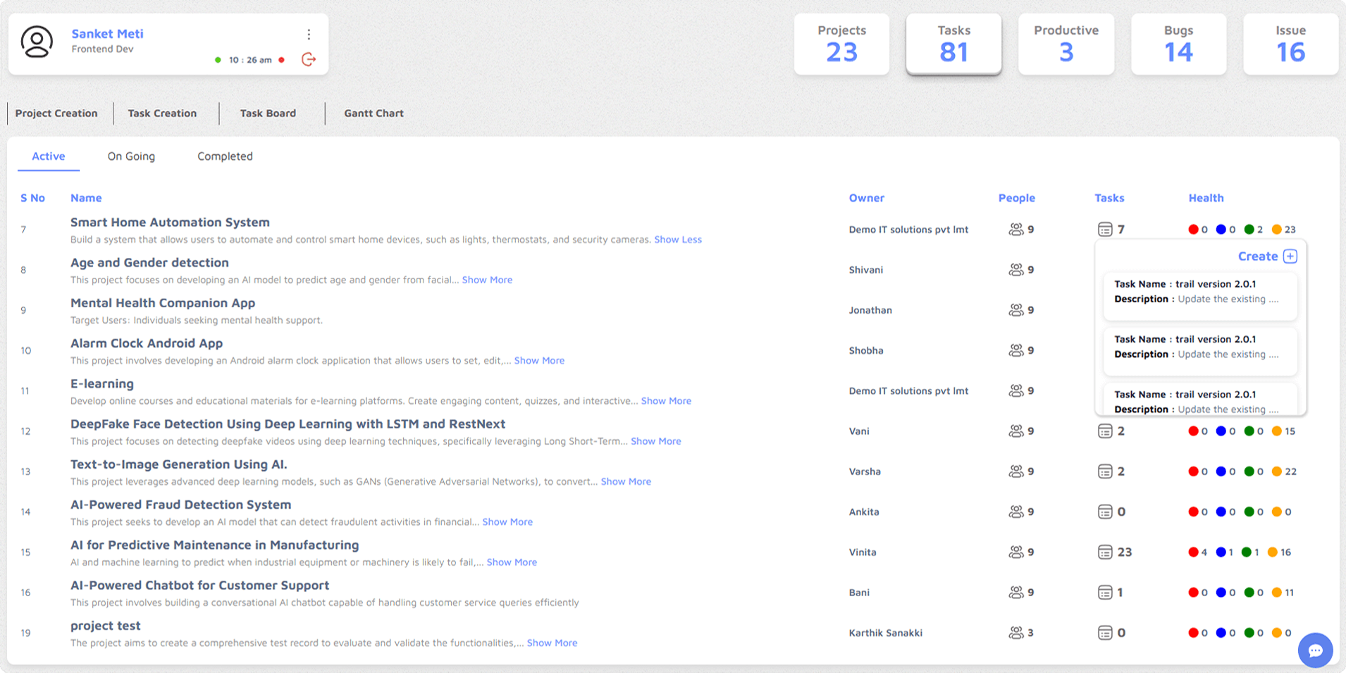Screen dimensions: 1346x673
Task: Expand E-learning description via Show More
Action: pyautogui.click(x=666, y=400)
